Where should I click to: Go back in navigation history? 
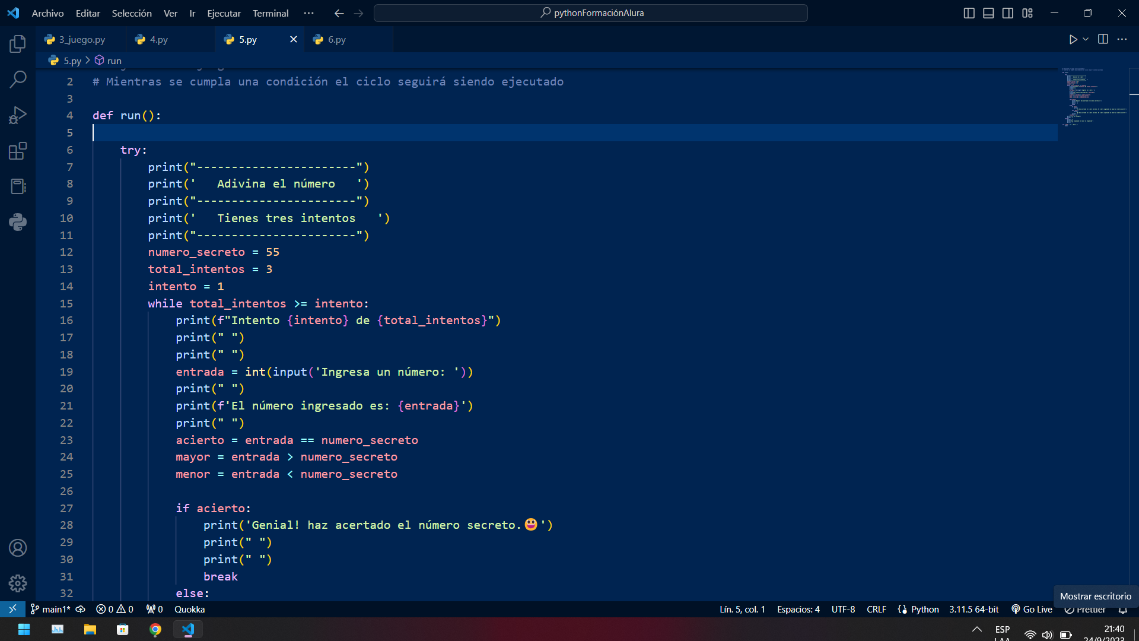click(x=339, y=13)
